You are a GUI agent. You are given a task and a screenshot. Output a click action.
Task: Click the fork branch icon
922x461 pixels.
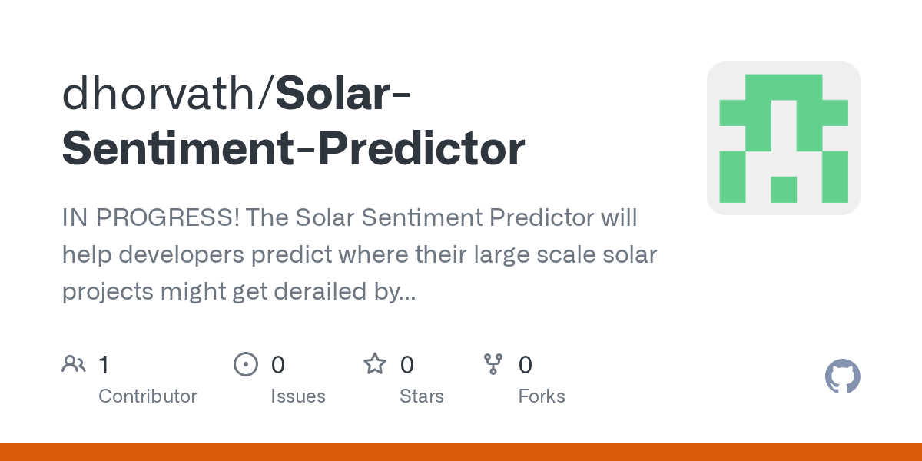(x=493, y=364)
